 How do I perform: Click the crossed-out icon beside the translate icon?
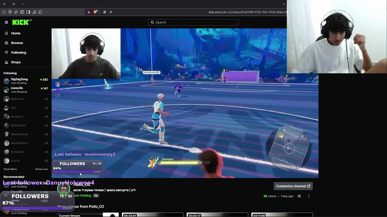111,12
